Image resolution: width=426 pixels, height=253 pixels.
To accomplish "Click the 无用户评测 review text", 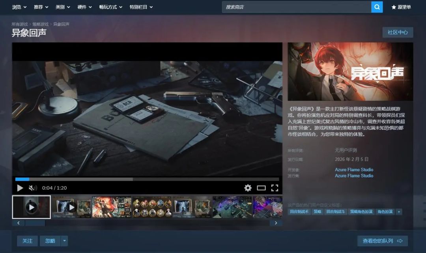I will tap(346, 150).
